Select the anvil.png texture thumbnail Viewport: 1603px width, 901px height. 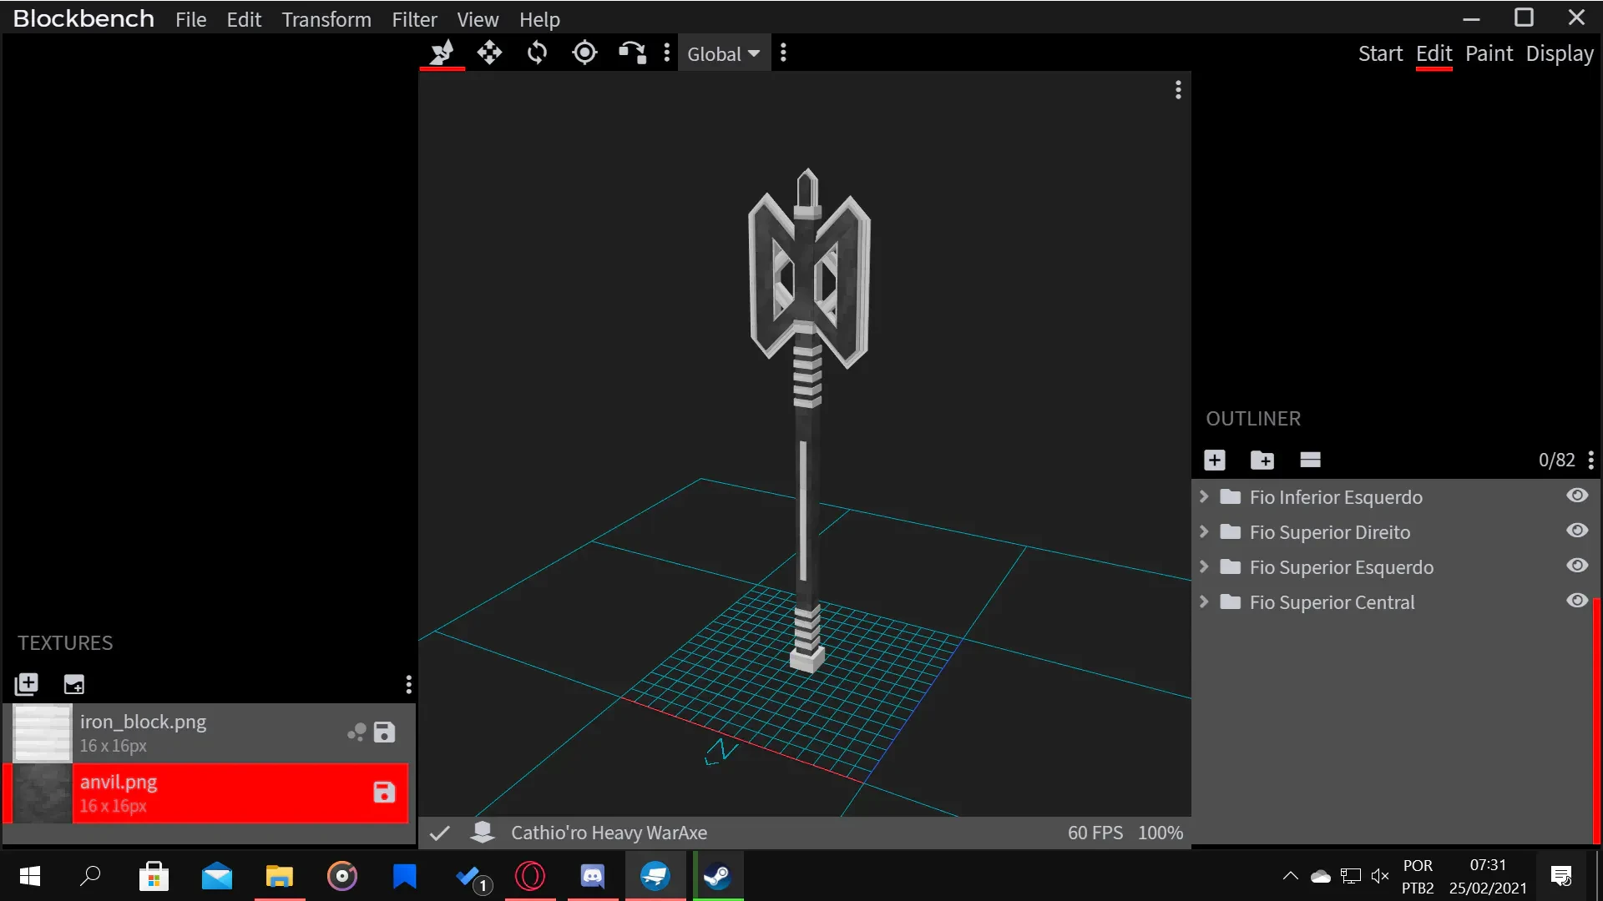click(42, 793)
